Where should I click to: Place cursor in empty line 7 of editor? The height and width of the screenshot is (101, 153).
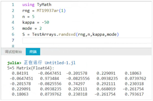pos(87,40)
